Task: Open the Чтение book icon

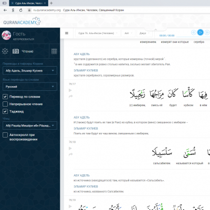Action: (x=16, y=51)
